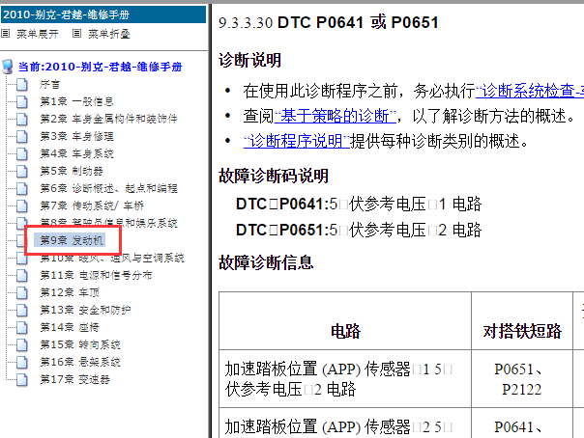Open 第8章 驾驶员信息和娱乐系统
This screenshot has width=584, height=438.
pyautogui.click(x=108, y=223)
